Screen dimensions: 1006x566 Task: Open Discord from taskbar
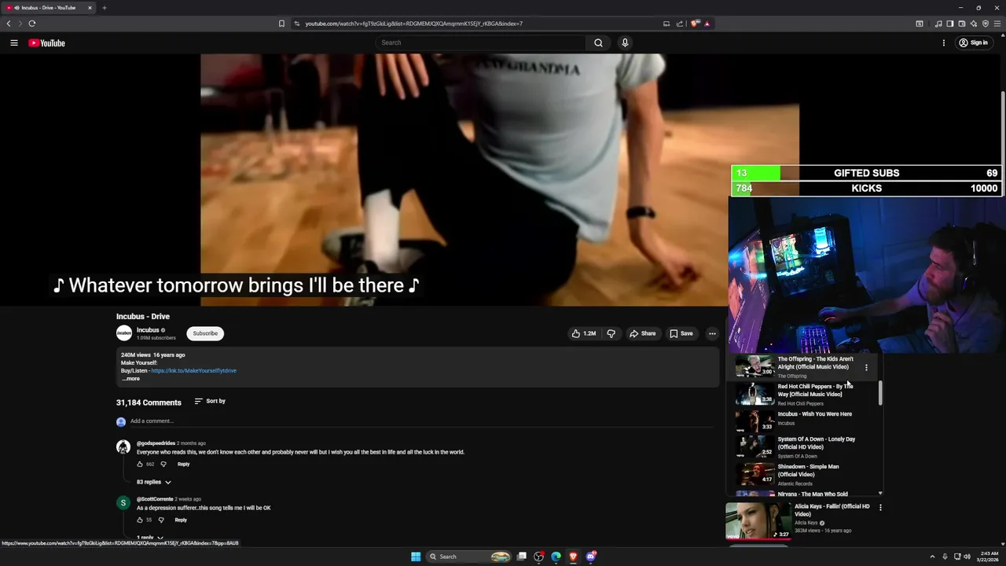[590, 557]
